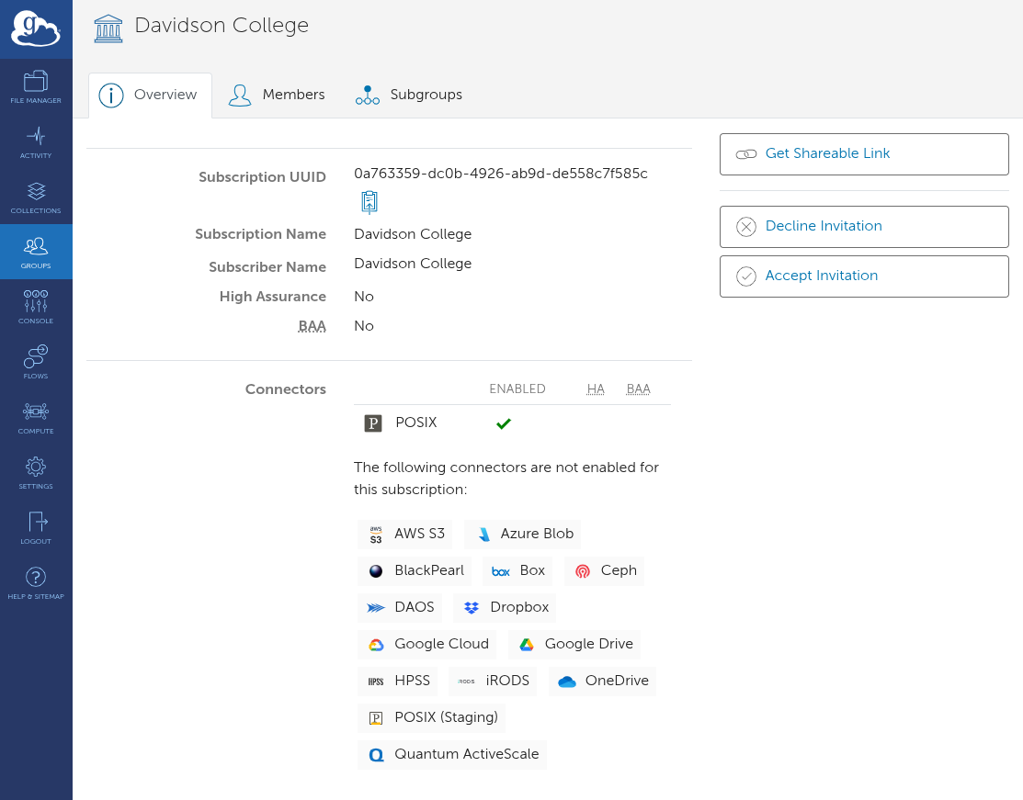The height and width of the screenshot is (800, 1023).
Task: Click the BlackPearl connector icon
Action: [376, 571]
